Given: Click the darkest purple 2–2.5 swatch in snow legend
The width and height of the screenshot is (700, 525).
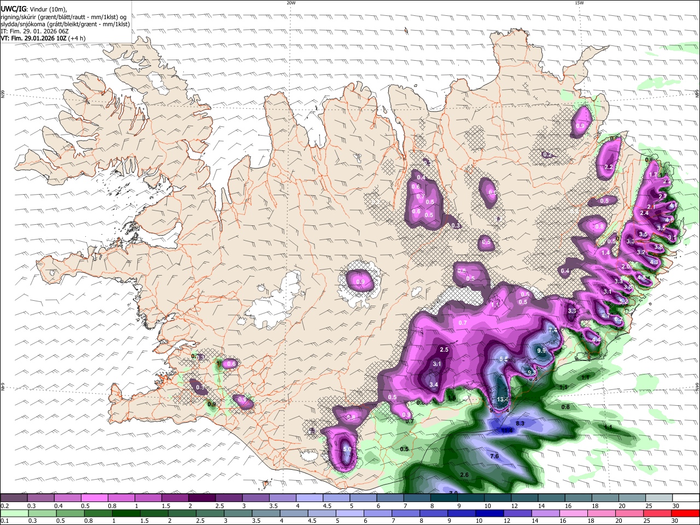Looking at the screenshot, I should 202,498.
